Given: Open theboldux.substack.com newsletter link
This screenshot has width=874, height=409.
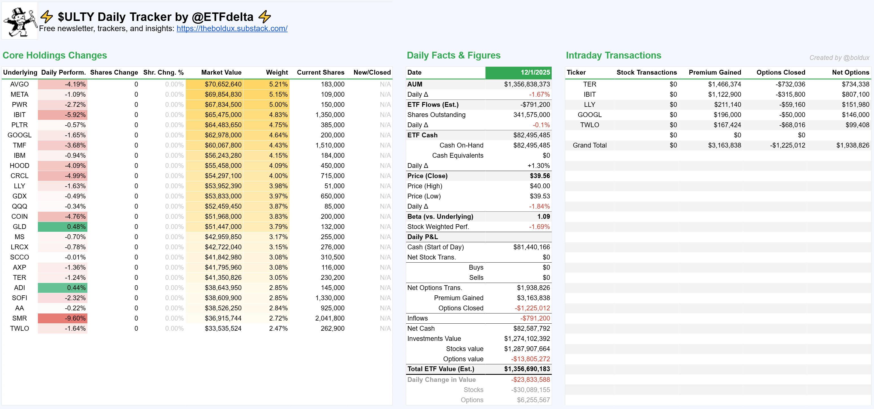Looking at the screenshot, I should point(232,29).
